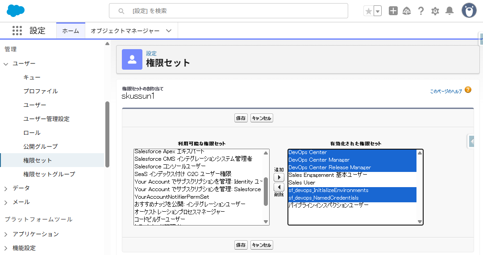Open キュー in the sidebar

pos(32,77)
